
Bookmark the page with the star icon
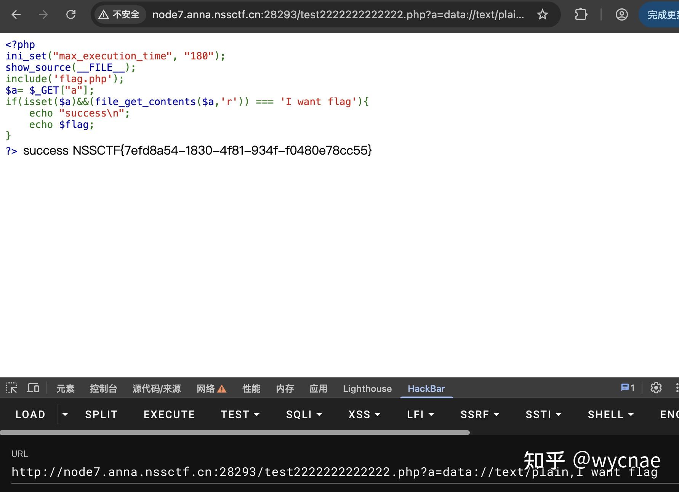543,14
